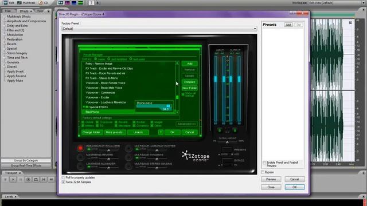This screenshot has height=206, width=367.
Task: Open the Favorites panel tab
Action: [40, 11]
